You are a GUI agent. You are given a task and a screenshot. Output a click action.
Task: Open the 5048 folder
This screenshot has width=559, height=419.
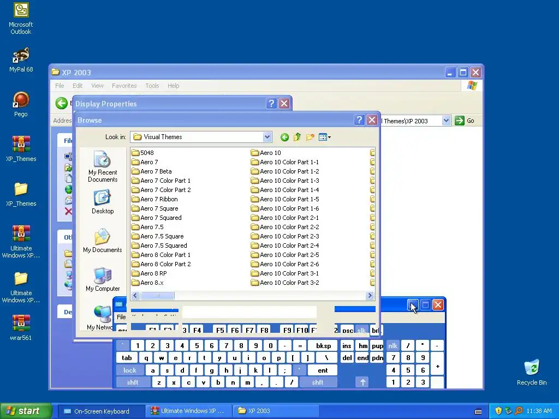(x=142, y=153)
